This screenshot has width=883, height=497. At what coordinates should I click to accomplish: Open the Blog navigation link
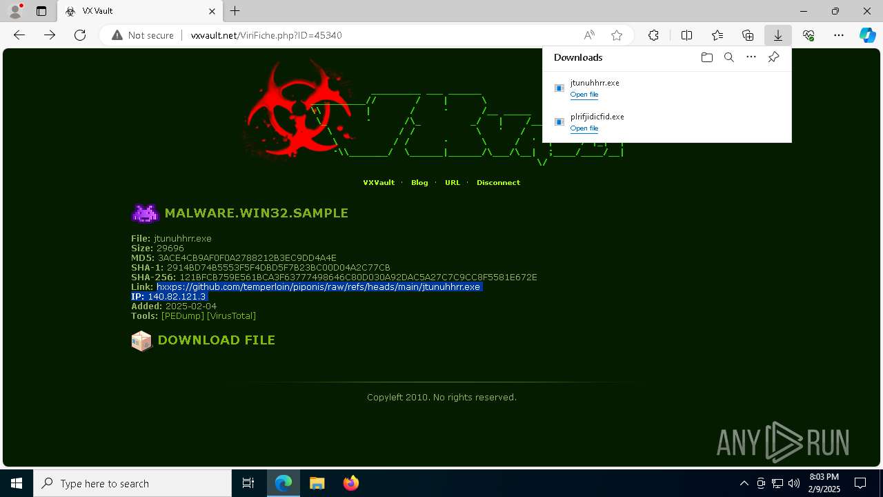[419, 183]
